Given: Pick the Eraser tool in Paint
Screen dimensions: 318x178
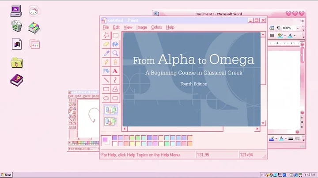Looking at the screenshot, I should (x=106, y=44).
